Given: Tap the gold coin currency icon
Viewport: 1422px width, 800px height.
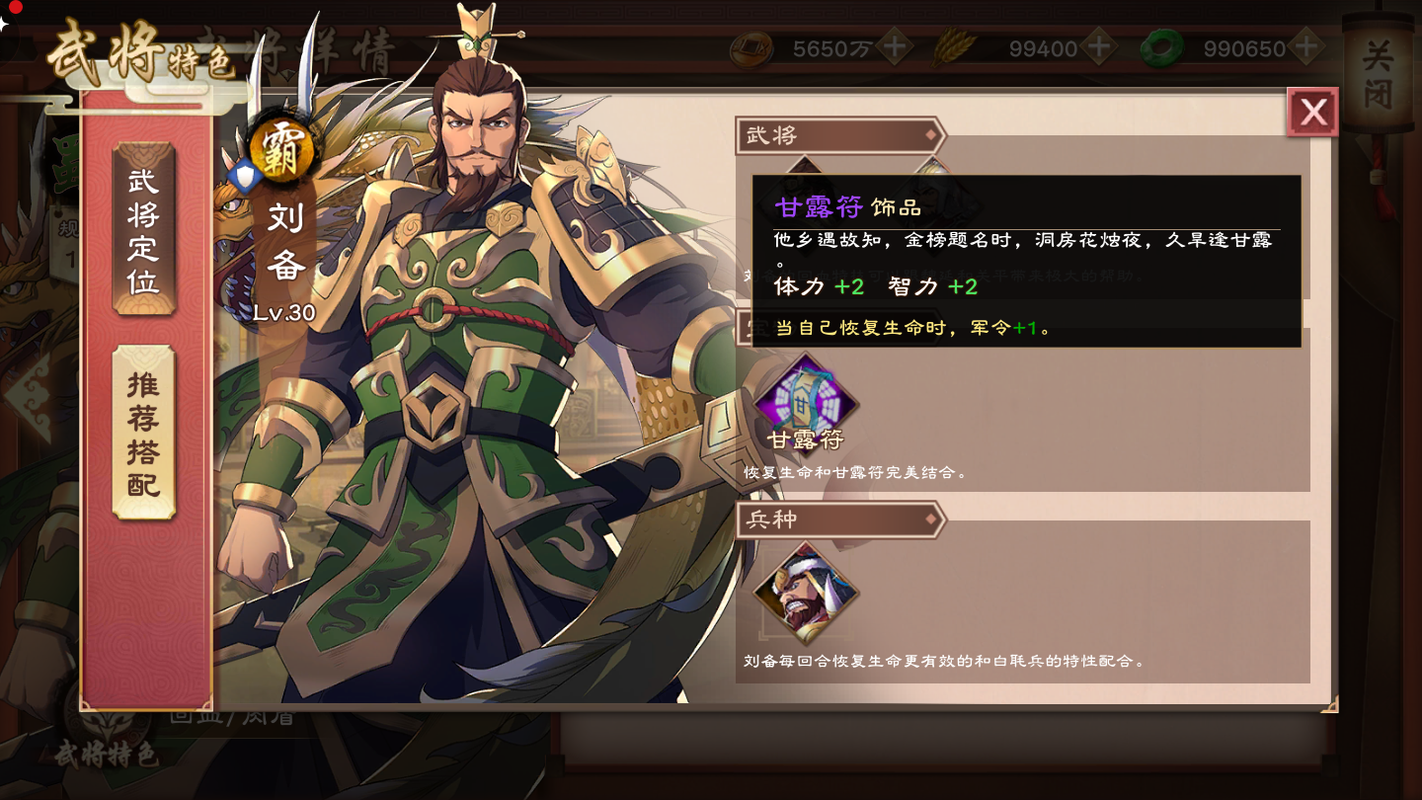Looking at the screenshot, I should point(752,48).
